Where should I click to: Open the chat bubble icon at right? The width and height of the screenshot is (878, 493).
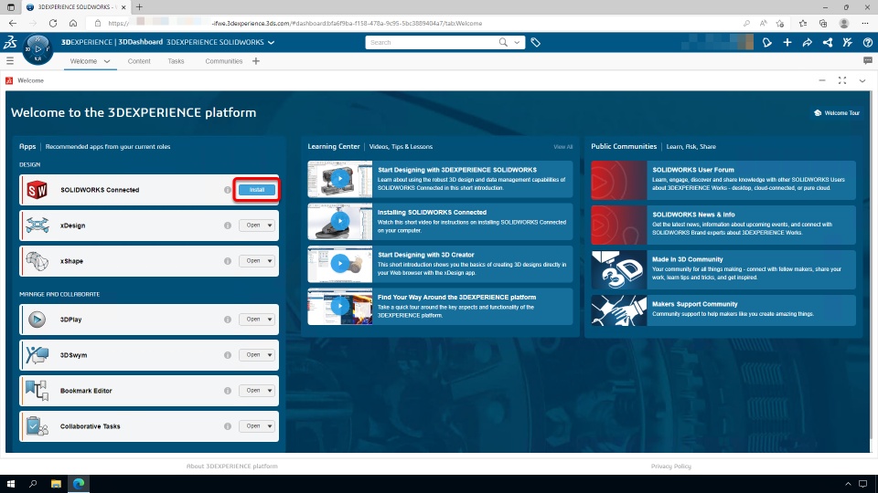(867, 60)
